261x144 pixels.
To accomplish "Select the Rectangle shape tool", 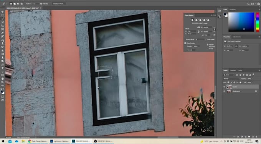I will (3, 75).
